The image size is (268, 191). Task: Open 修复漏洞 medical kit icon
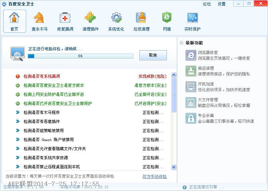(x=65, y=18)
